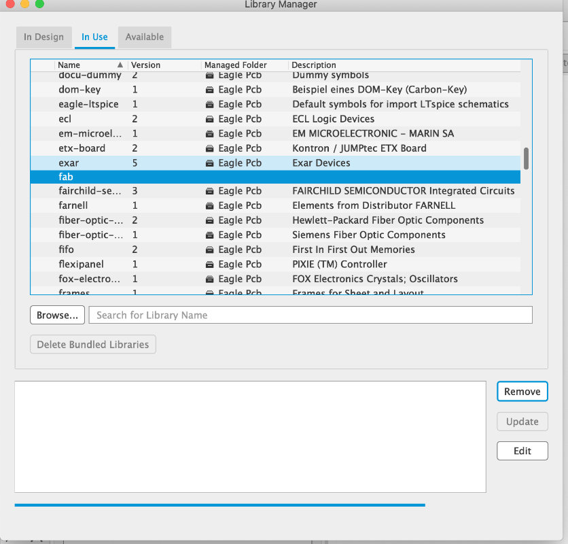Click the Browse... button
Viewport: 568px width, 544px height.
pyautogui.click(x=57, y=315)
